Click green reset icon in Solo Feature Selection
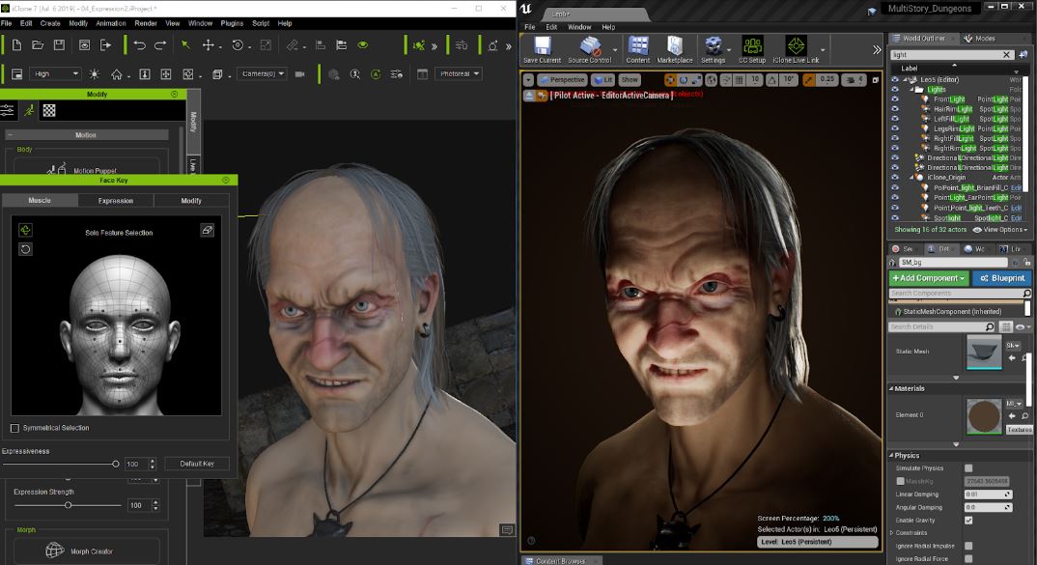The height and width of the screenshot is (565, 1037). coord(25,230)
